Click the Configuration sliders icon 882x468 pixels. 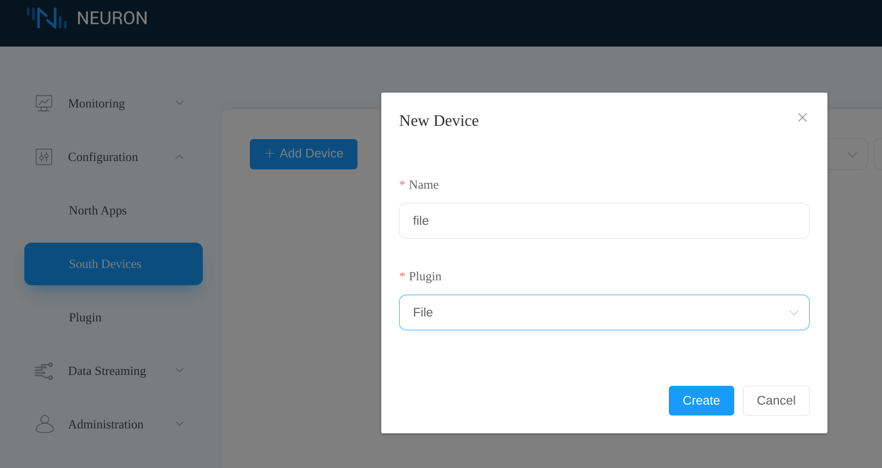click(x=44, y=156)
